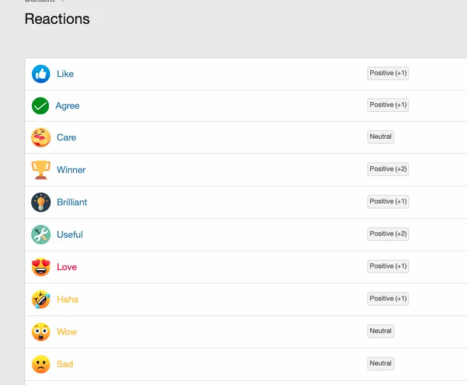The height and width of the screenshot is (385, 467).
Task: Open the Winner reaction title
Action: (x=71, y=170)
